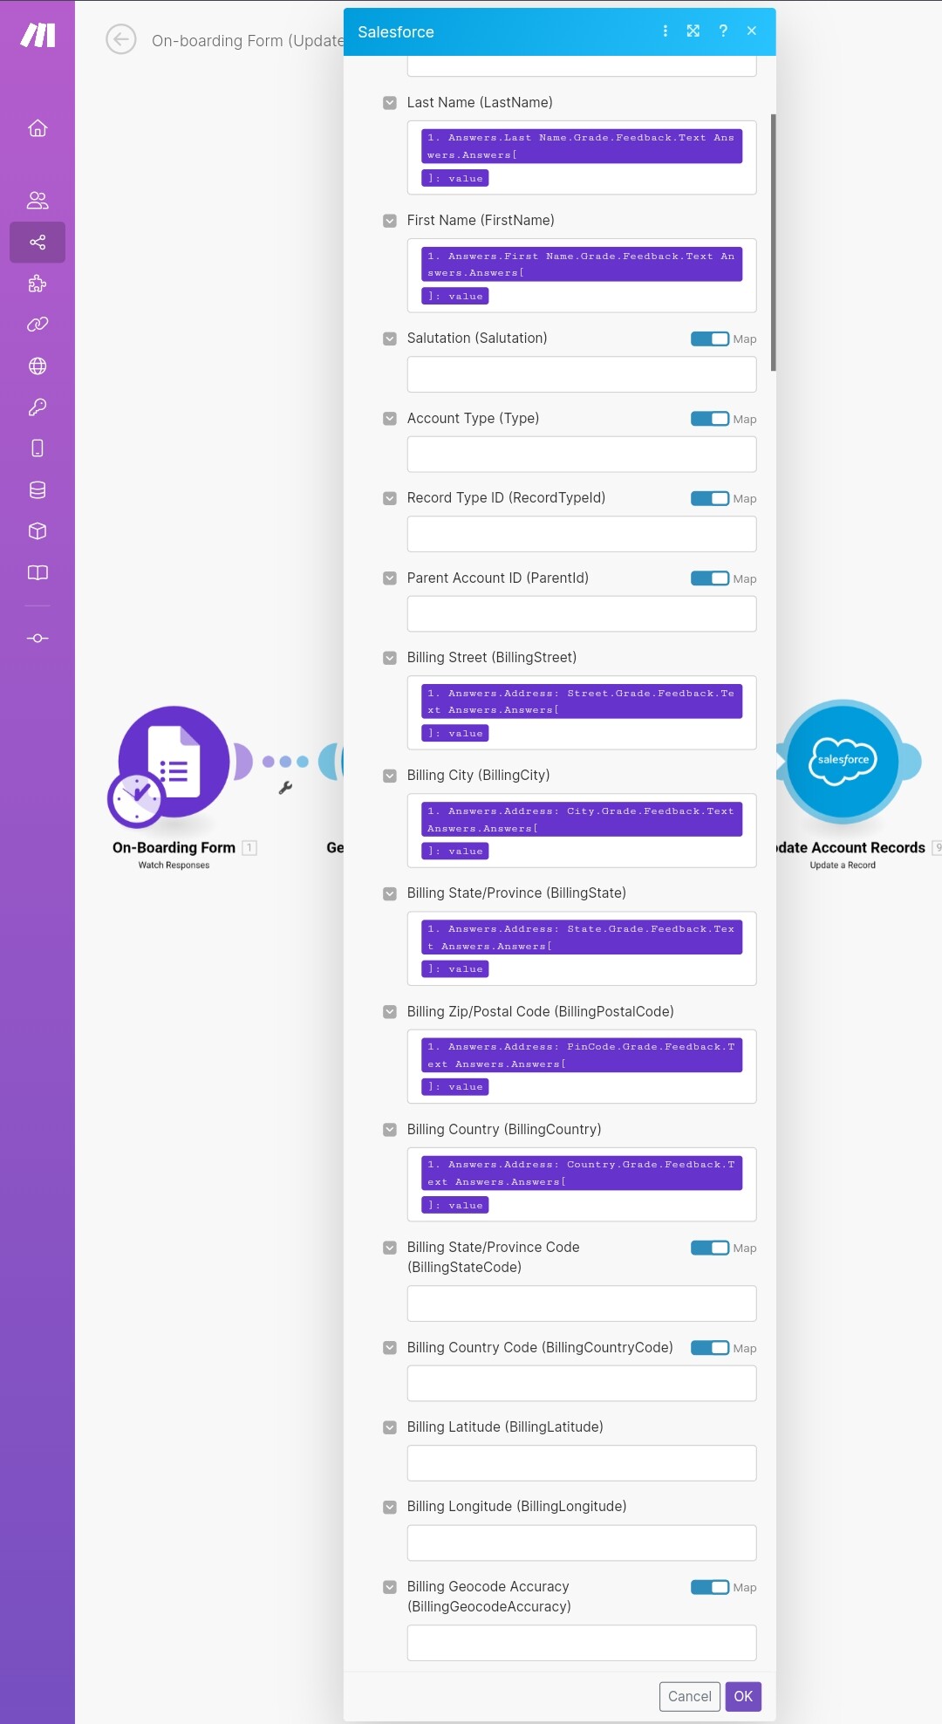Click the OK button

pyautogui.click(x=743, y=1696)
